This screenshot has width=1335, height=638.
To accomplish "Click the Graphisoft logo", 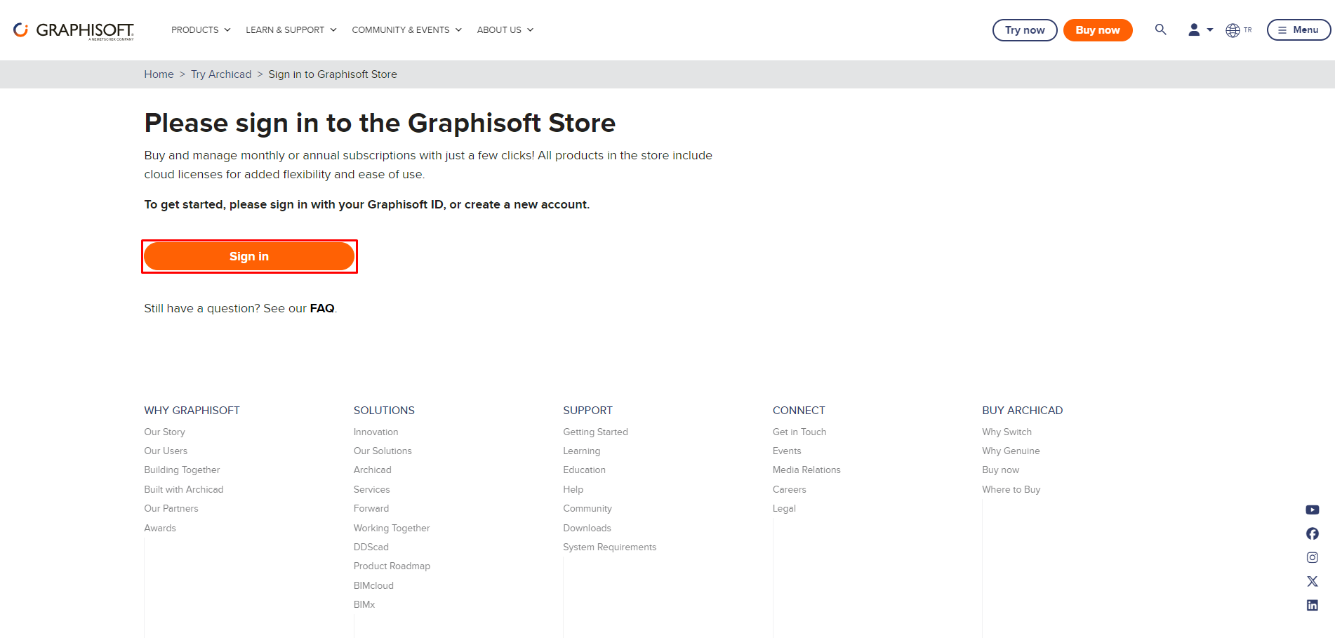I will [x=74, y=31].
